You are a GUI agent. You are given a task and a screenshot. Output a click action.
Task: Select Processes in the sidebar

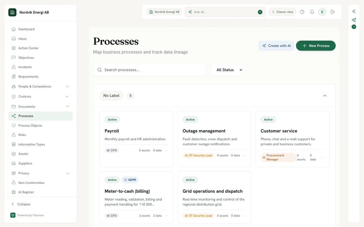point(40,116)
